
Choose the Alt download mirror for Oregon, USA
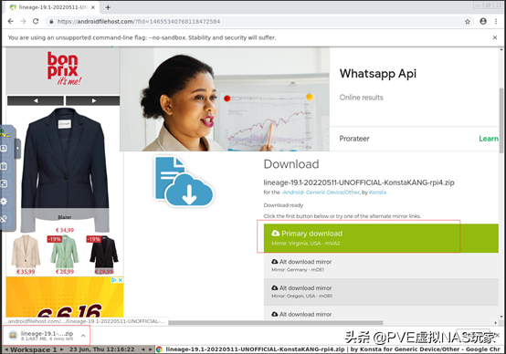pos(381,292)
